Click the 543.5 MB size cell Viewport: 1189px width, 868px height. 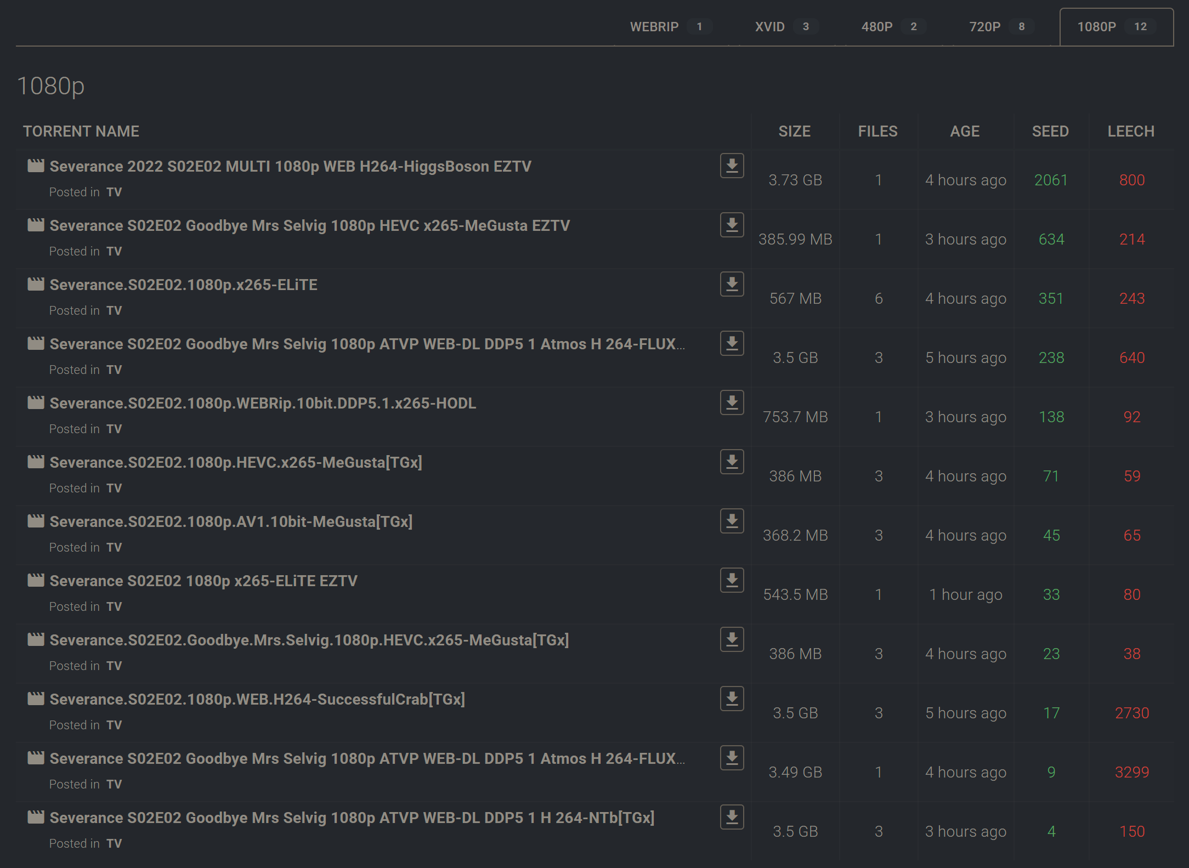point(795,594)
